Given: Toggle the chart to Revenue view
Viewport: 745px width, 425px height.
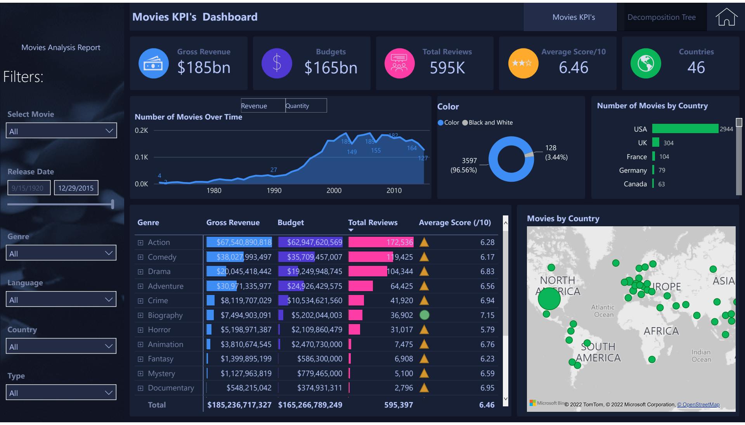Looking at the screenshot, I should [x=263, y=106].
